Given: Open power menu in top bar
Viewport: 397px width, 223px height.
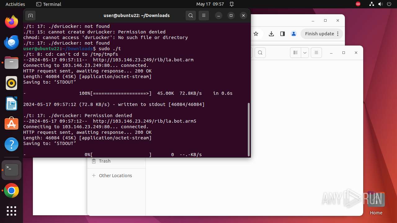Looking at the screenshot, I should pyautogui.click(x=389, y=4).
